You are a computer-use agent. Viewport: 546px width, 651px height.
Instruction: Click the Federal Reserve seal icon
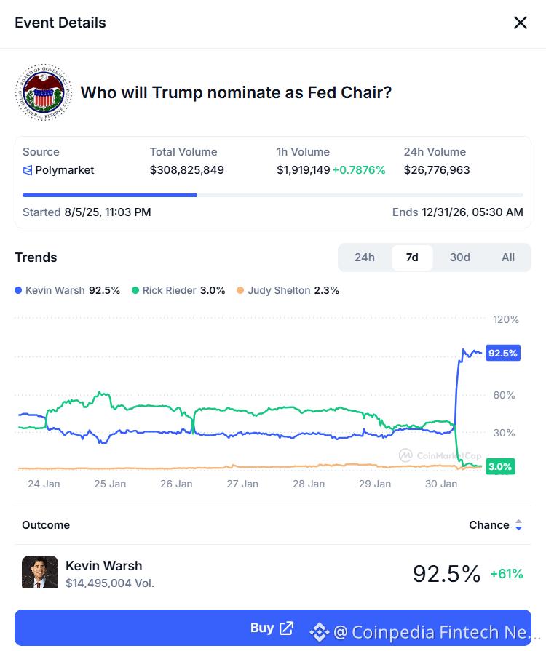tap(44, 93)
